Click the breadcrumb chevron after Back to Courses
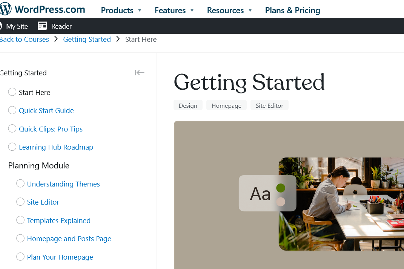Viewport: 404px width, 269px height. (56, 39)
